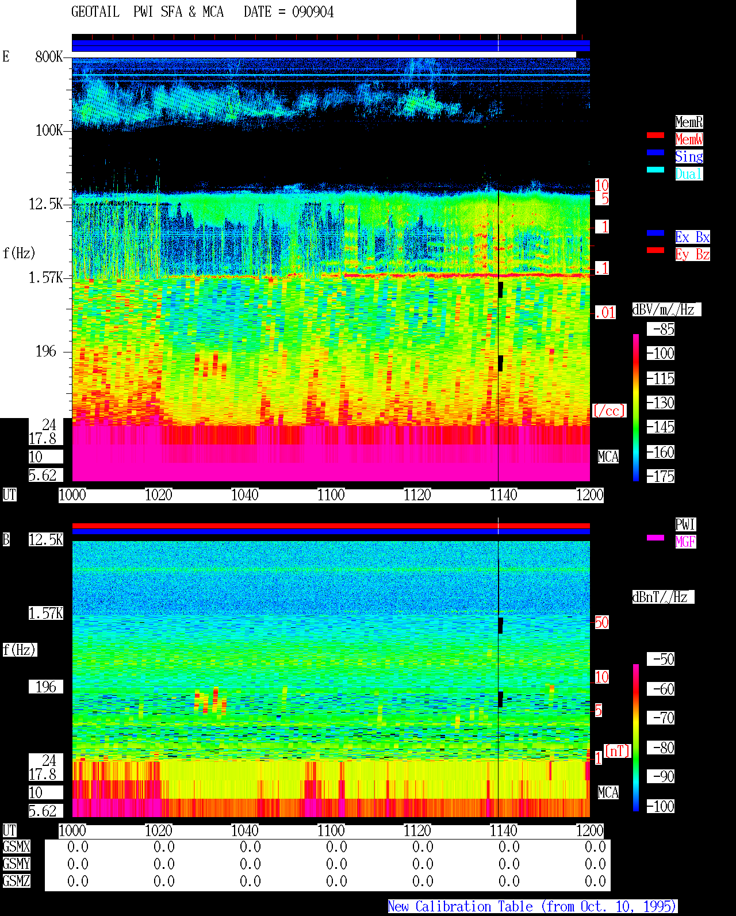736x916 pixels.
Task: Click the 1200 UT tick under B panel
Action: (590, 830)
